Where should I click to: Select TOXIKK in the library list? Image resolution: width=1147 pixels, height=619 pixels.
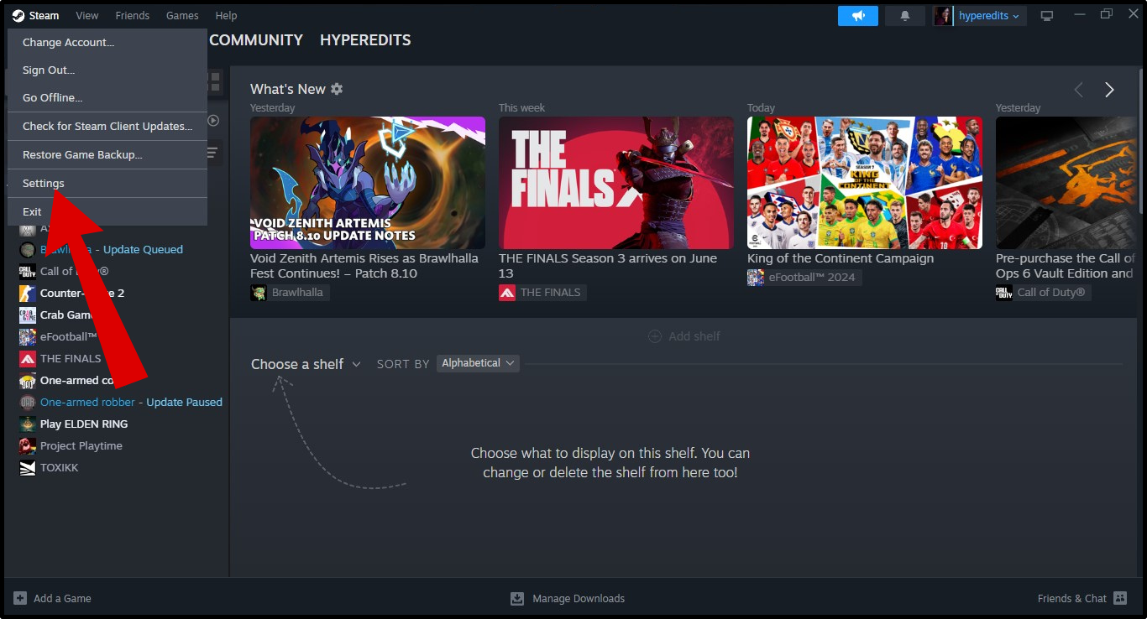click(x=59, y=468)
